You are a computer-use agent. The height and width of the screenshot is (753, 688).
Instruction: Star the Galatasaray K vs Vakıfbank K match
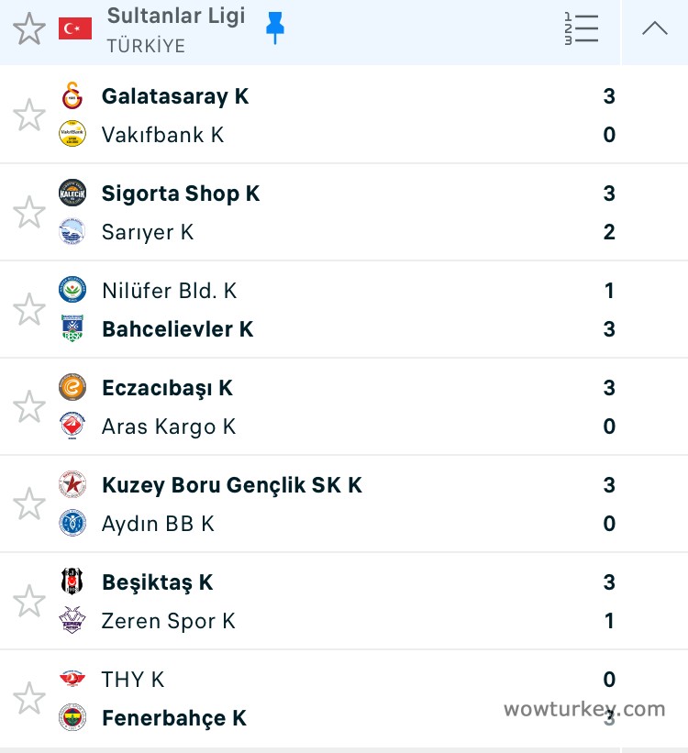pyautogui.click(x=29, y=116)
